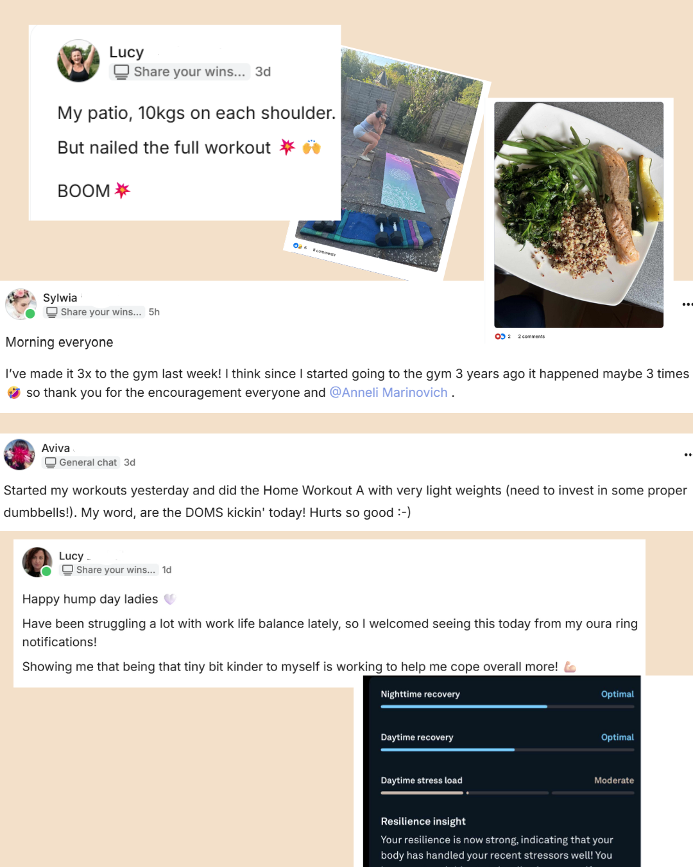Click the Nighttime recovery progress bar

(x=507, y=706)
